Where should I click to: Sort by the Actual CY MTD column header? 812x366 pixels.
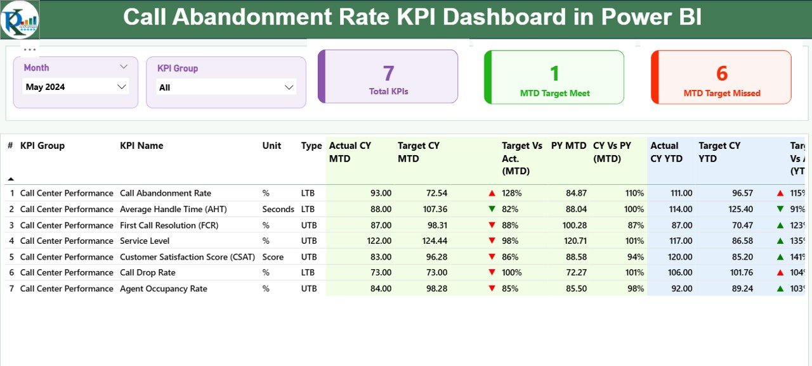pyautogui.click(x=348, y=152)
